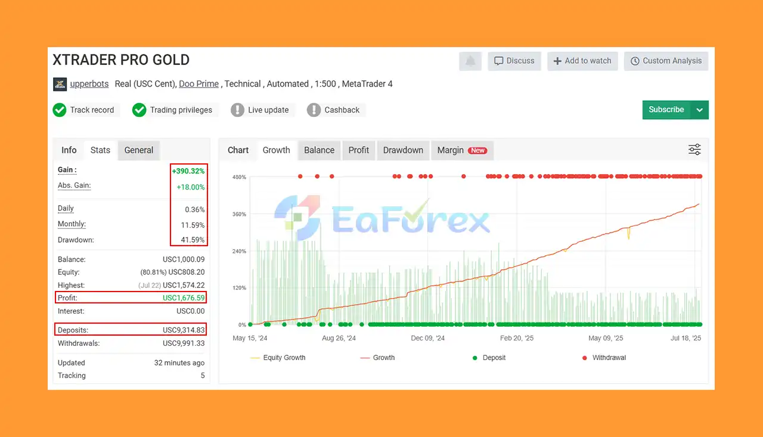This screenshot has width=763, height=437.
Task: Click the Live update label
Action: (268, 110)
